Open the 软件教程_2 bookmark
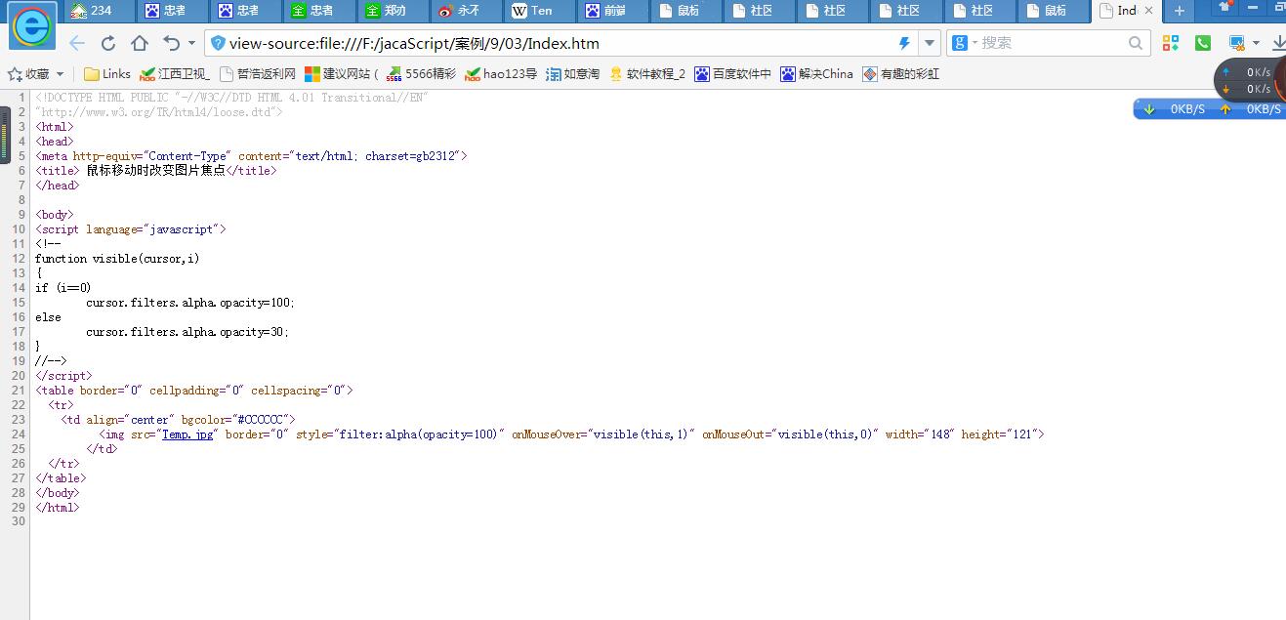This screenshot has height=620, width=1286. pyautogui.click(x=647, y=73)
